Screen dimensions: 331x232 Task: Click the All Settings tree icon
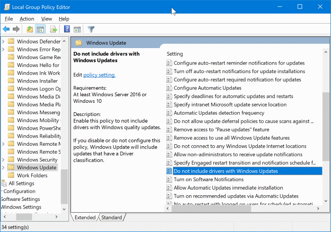(x=4, y=183)
